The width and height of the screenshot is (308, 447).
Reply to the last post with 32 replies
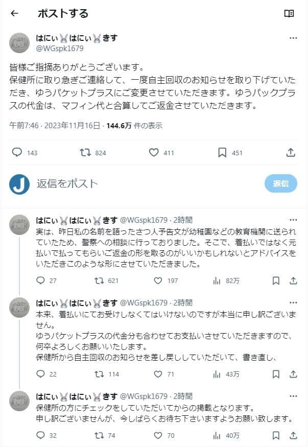tap(41, 435)
